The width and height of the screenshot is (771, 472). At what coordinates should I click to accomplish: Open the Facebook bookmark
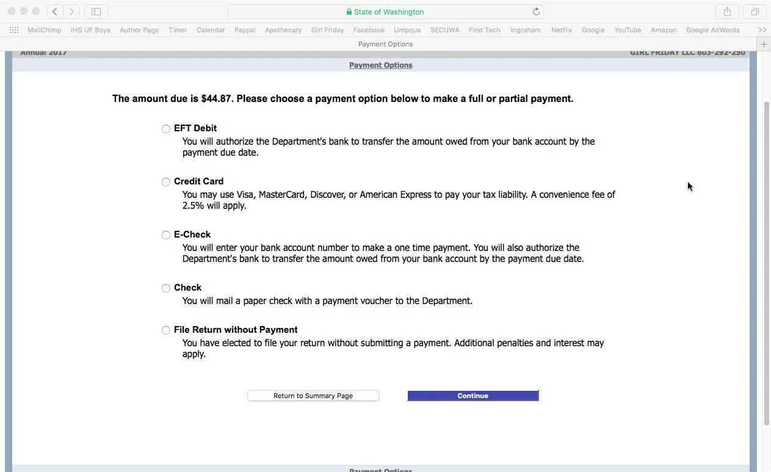click(x=369, y=30)
